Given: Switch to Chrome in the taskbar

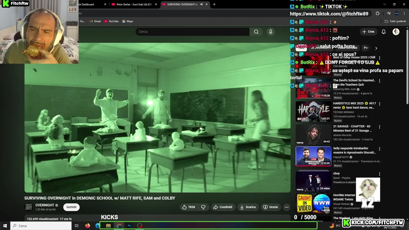Looking at the screenshot, I should [x=119, y=226].
